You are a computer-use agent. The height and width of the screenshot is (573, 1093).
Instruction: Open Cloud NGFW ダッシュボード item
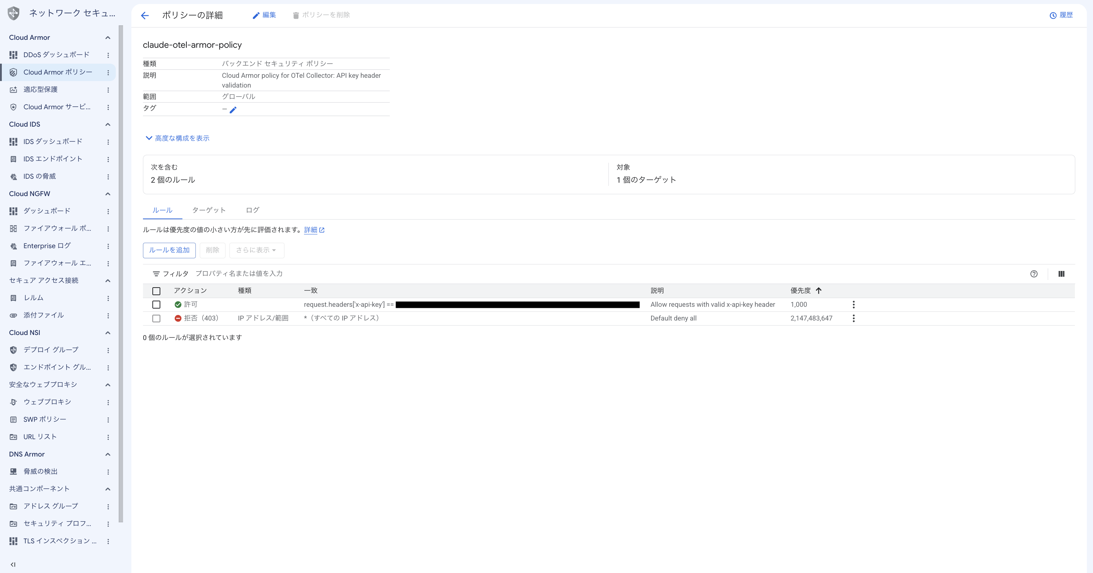pyautogui.click(x=47, y=211)
